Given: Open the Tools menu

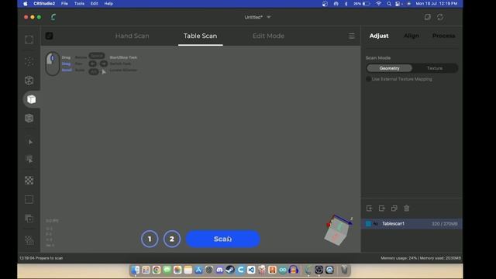Looking at the screenshot, I should pyautogui.click(x=79, y=3).
